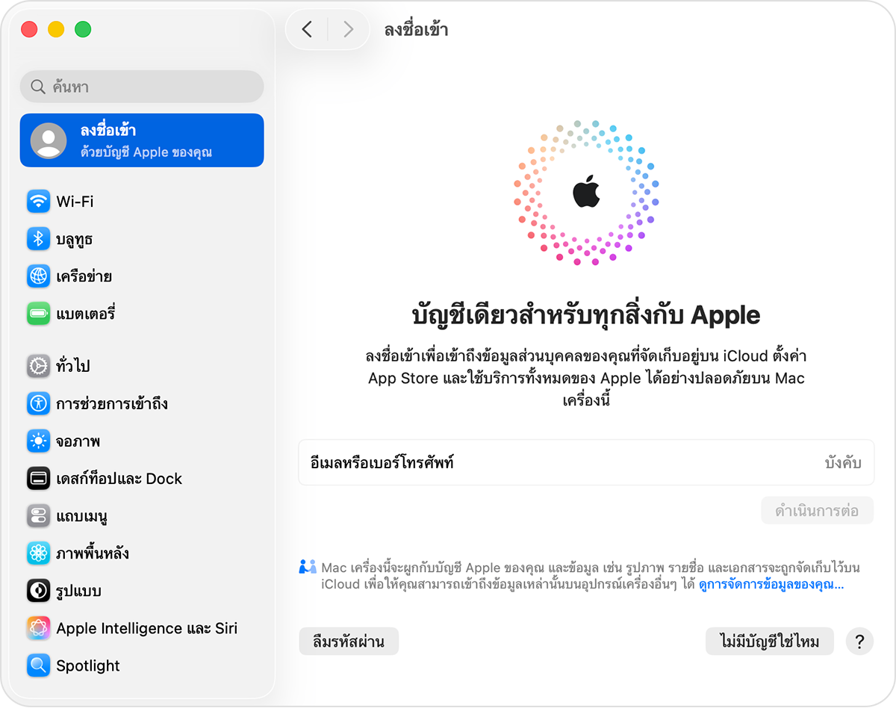Select the ลงชื่อเข้า account item in sidebar
The height and width of the screenshot is (708, 896).
click(141, 140)
